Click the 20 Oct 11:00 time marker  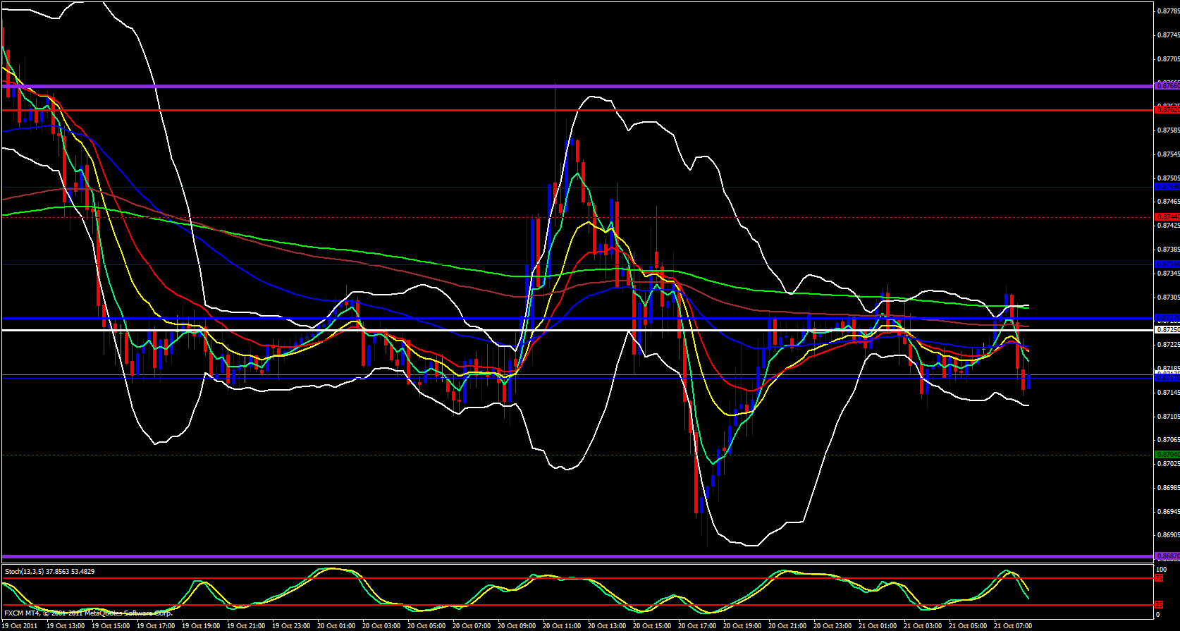click(562, 625)
